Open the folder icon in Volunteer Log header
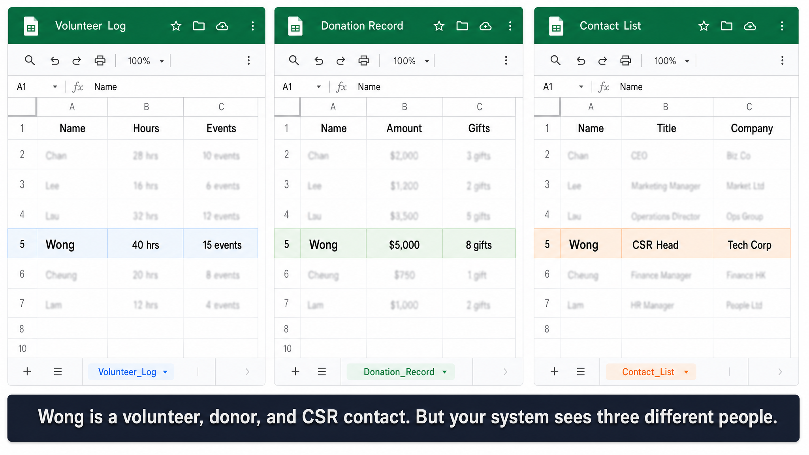This screenshot has width=809, height=455. click(x=199, y=26)
